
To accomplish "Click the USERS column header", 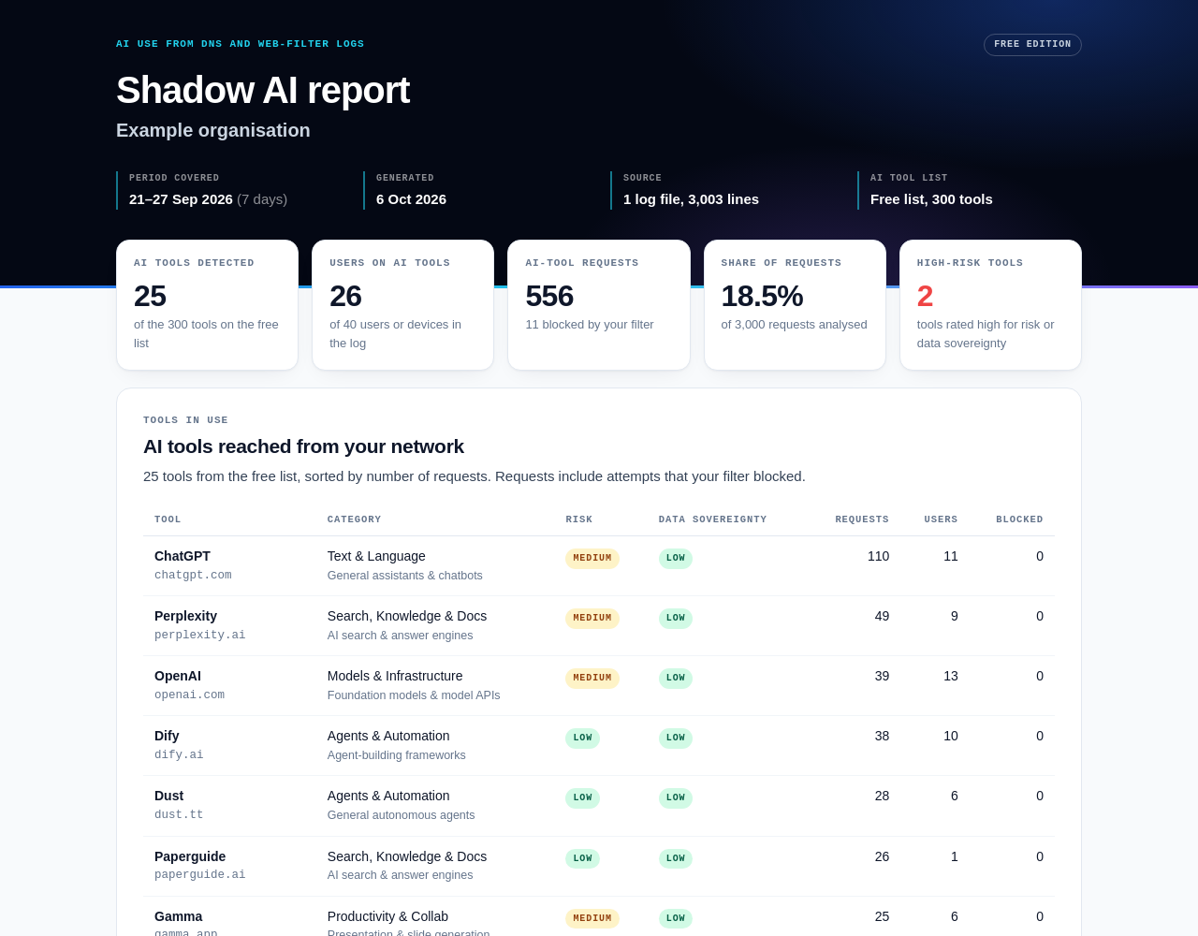I will [x=941, y=519].
